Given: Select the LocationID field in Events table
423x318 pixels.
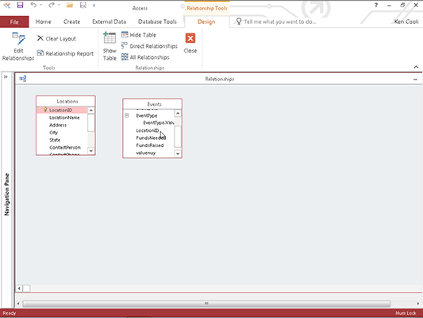Looking at the screenshot, I should pyautogui.click(x=148, y=130).
